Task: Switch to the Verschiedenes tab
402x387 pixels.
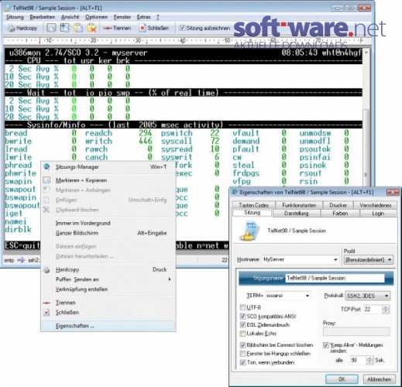Action: tap(375, 205)
